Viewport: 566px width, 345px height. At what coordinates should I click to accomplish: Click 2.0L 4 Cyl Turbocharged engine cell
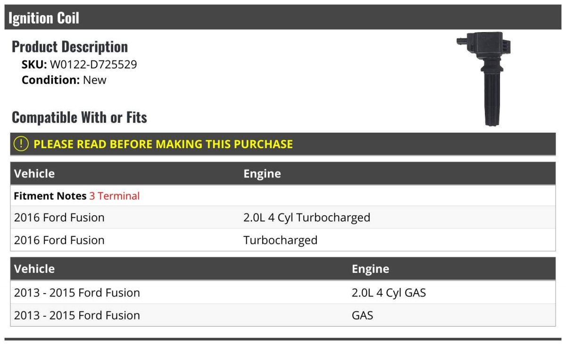307,218
